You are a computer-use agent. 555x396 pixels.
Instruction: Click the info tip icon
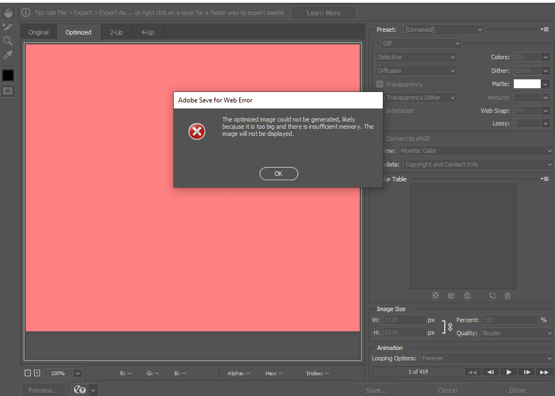(25, 13)
